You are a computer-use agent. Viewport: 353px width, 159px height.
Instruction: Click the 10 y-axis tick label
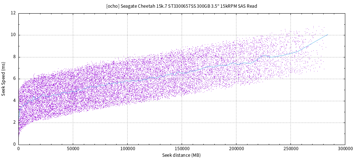click(x=13, y=35)
